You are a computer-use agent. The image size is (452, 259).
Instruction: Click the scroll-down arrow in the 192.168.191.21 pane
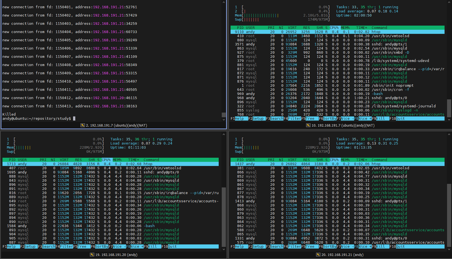click(x=449, y=249)
